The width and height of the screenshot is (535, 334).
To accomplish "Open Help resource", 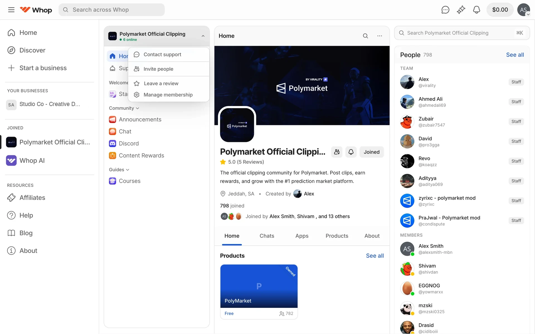I will click(x=50, y=215).
